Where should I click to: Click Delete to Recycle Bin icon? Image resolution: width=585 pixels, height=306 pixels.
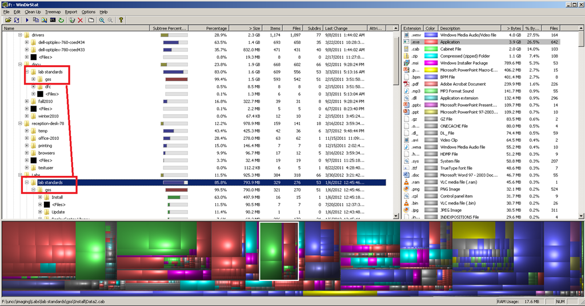[x=72, y=20]
